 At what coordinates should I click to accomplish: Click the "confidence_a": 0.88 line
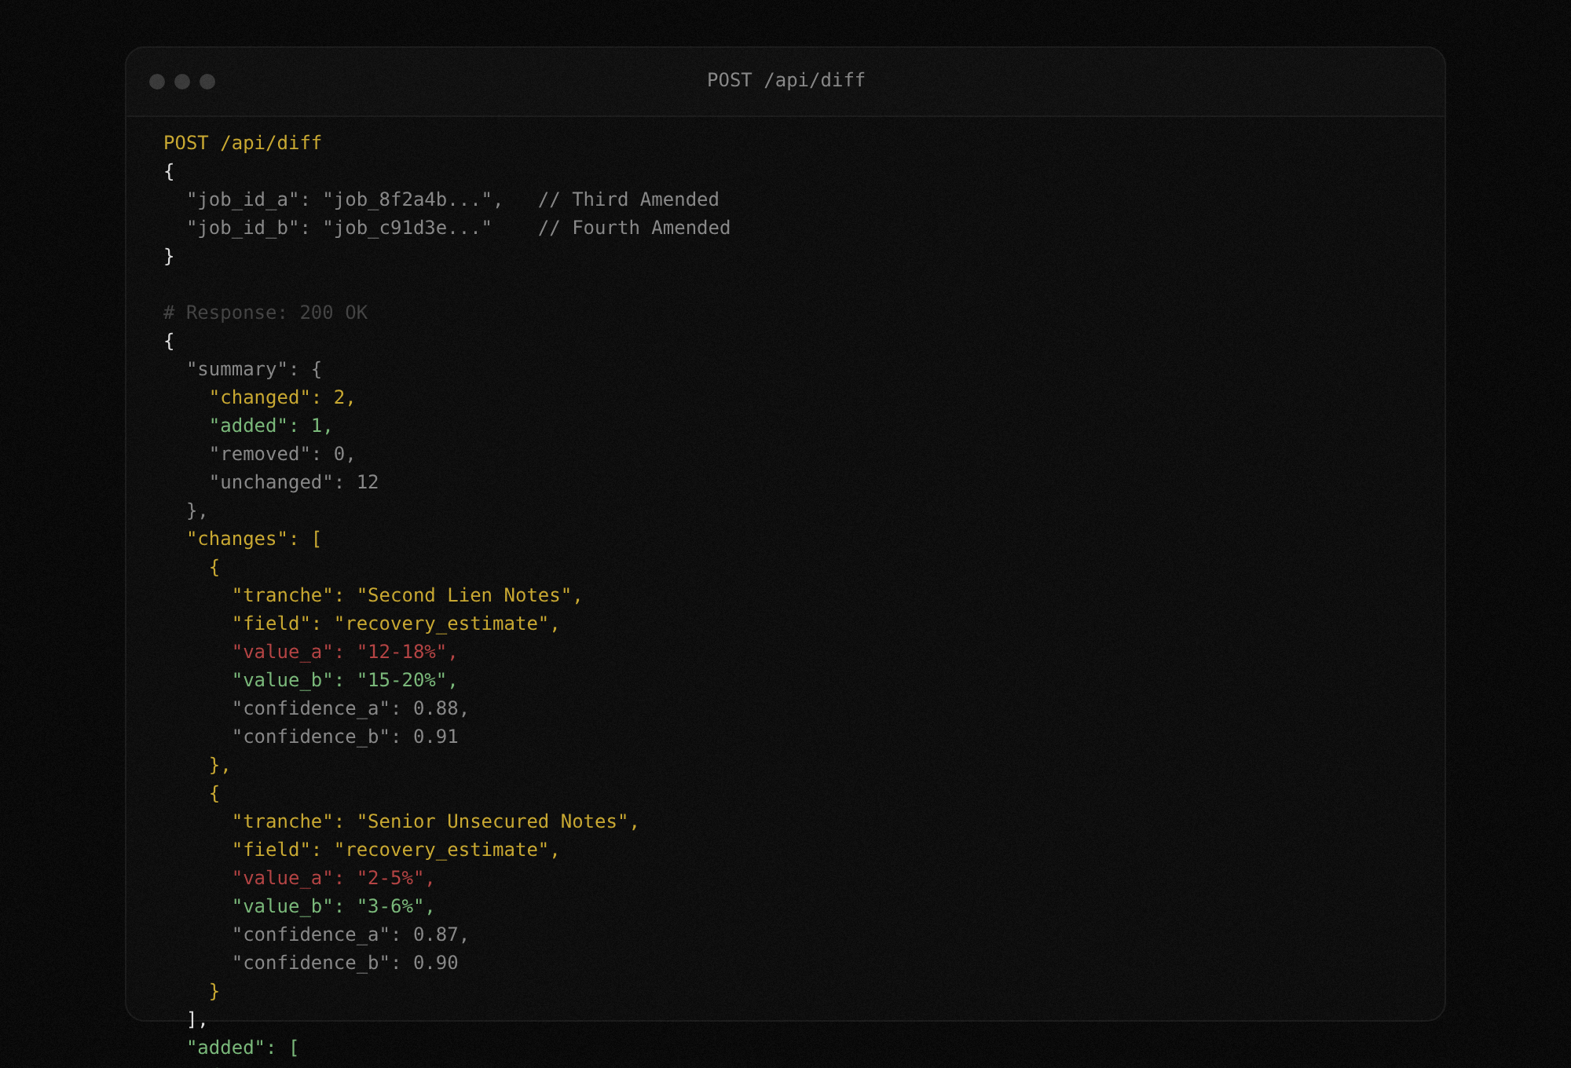coord(350,709)
